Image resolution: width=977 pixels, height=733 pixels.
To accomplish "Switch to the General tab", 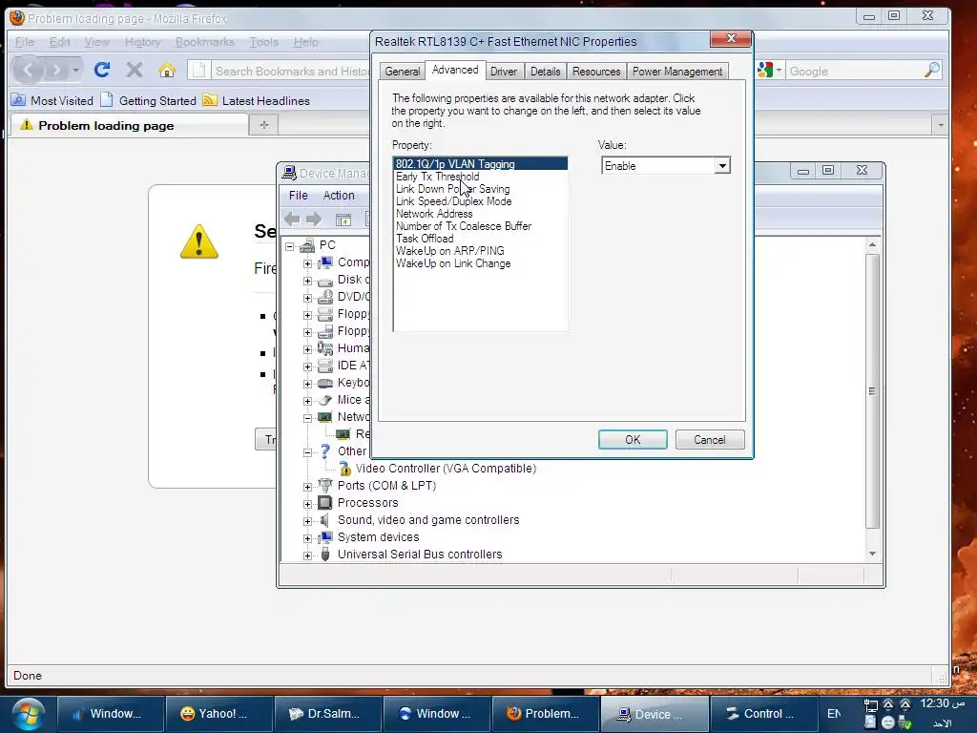I will [x=402, y=71].
